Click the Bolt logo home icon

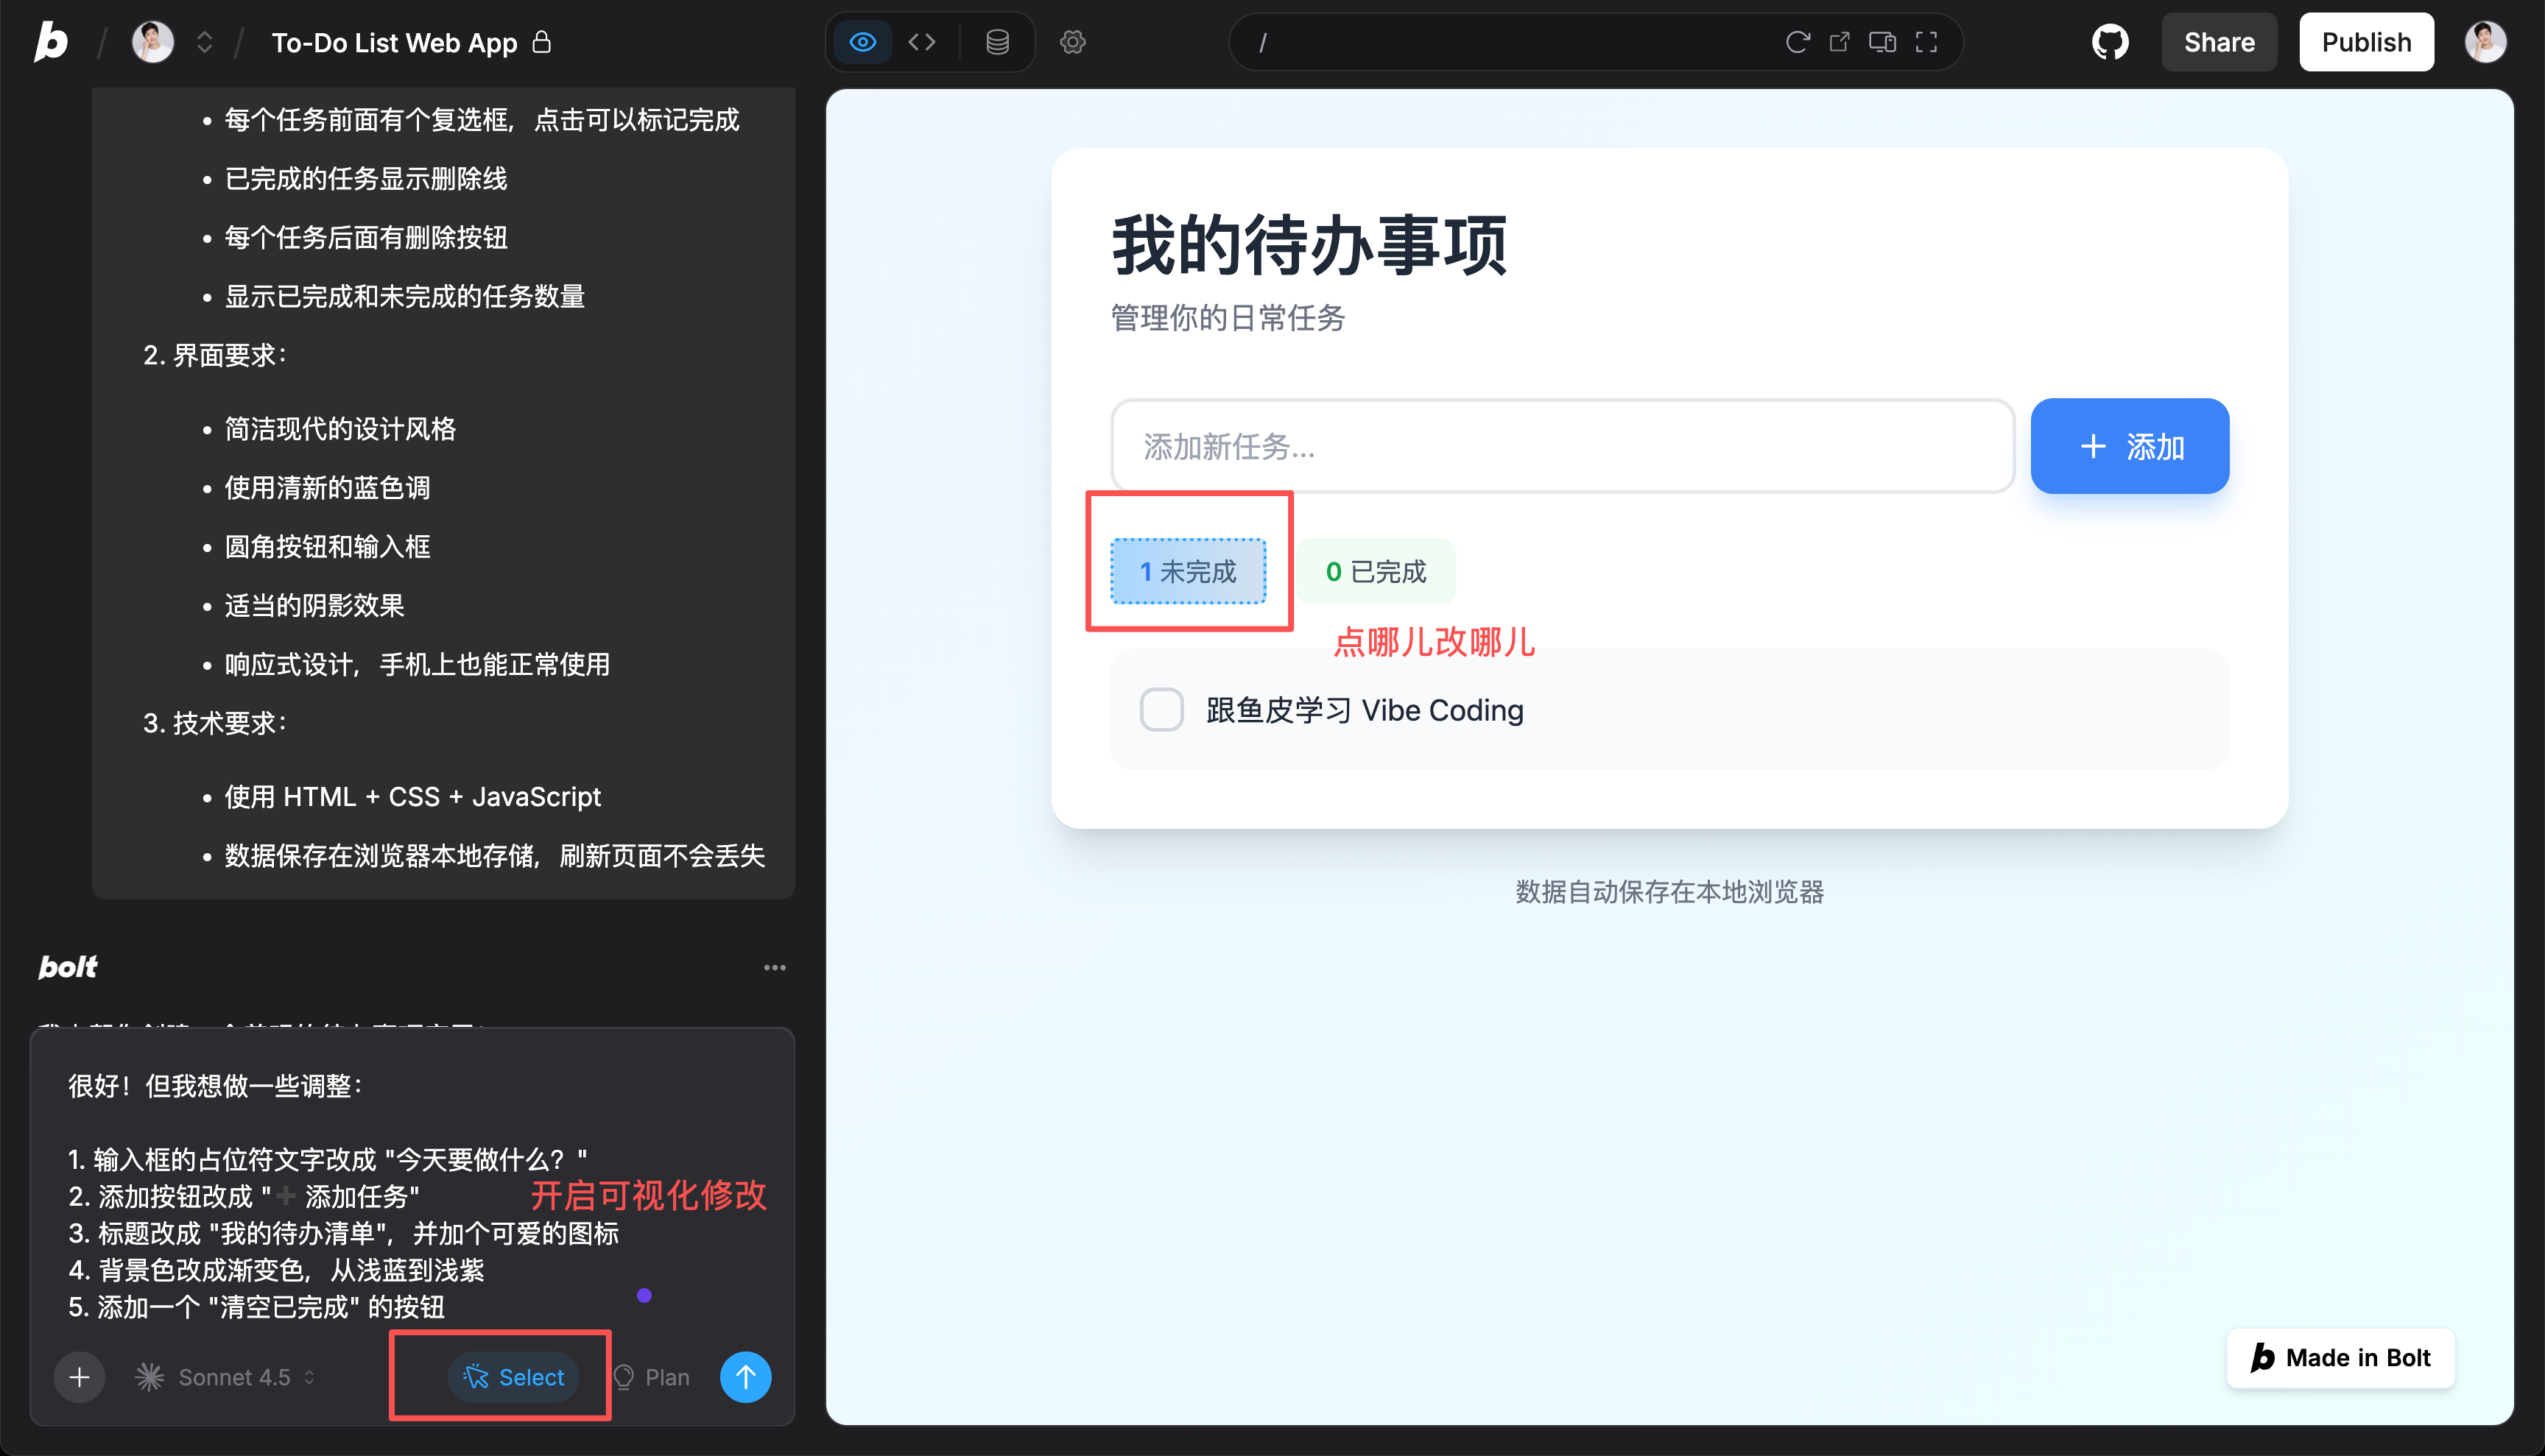tap(51, 42)
